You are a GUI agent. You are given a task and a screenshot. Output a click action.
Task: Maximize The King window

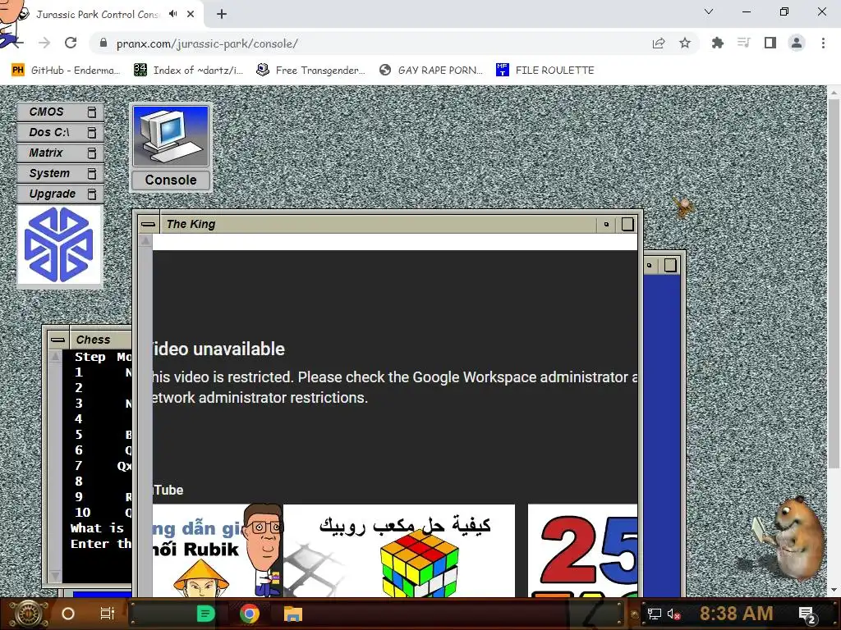(627, 224)
